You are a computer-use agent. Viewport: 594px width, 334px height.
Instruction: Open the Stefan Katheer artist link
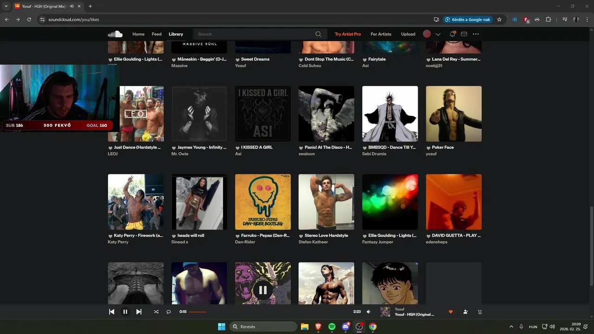pyautogui.click(x=313, y=242)
